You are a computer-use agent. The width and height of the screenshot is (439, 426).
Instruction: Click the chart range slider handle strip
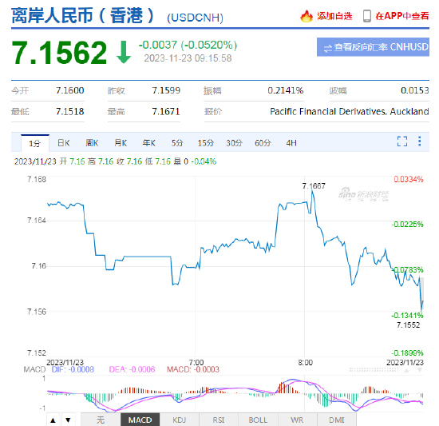[x=374, y=370]
